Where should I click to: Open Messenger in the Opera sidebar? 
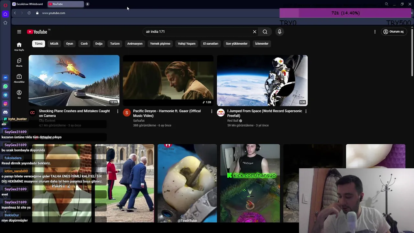[5, 78]
